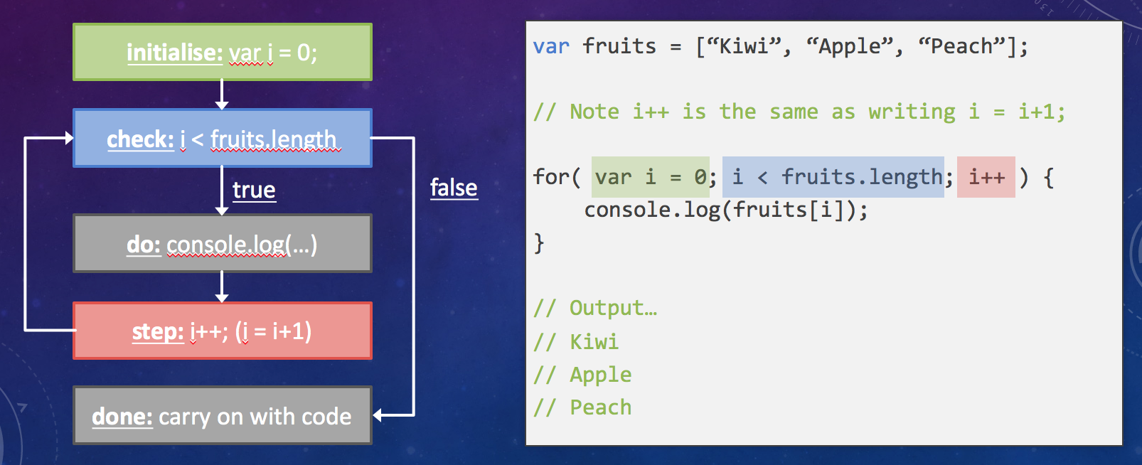Image resolution: width=1142 pixels, height=465 pixels.
Task: Select the red step: i++ box
Action: [x=222, y=331]
